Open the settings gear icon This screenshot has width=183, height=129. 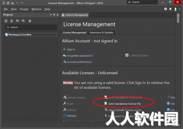(x=166, y=9)
